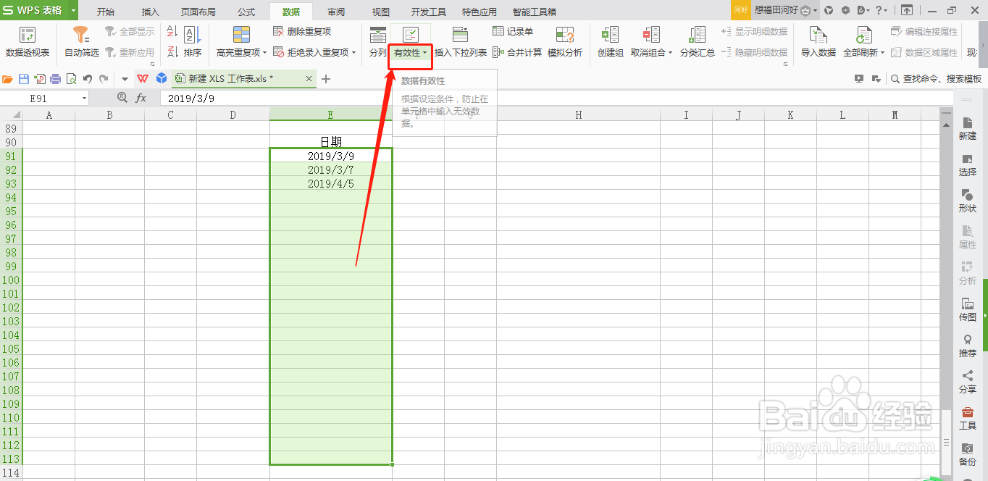Select column E header
This screenshot has height=481, width=988.
coord(330,114)
